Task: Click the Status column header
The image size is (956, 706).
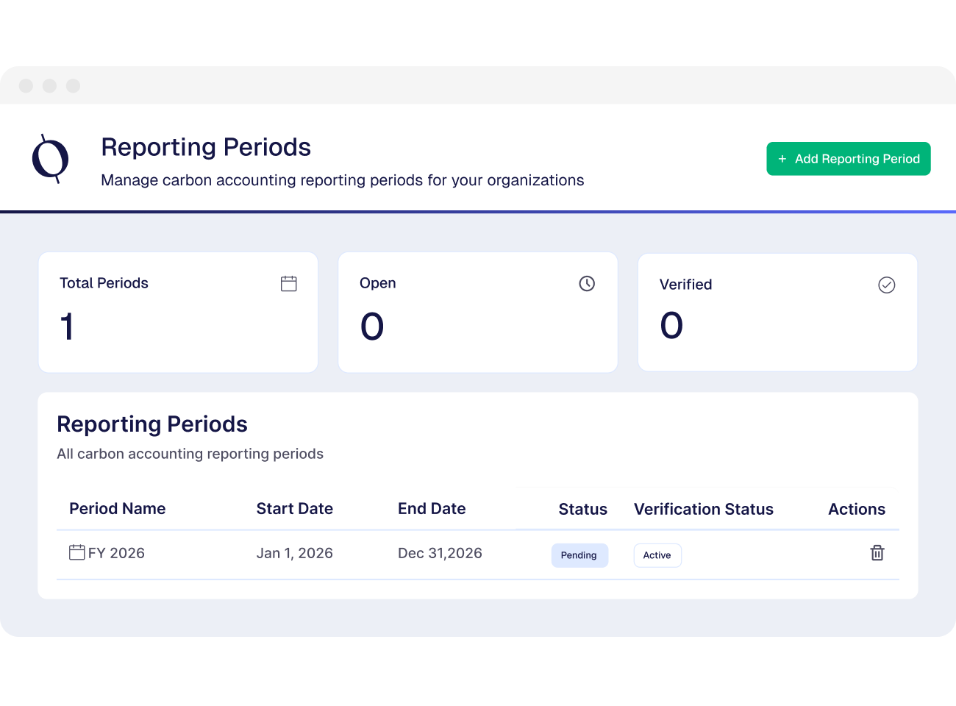Action: pyautogui.click(x=582, y=510)
